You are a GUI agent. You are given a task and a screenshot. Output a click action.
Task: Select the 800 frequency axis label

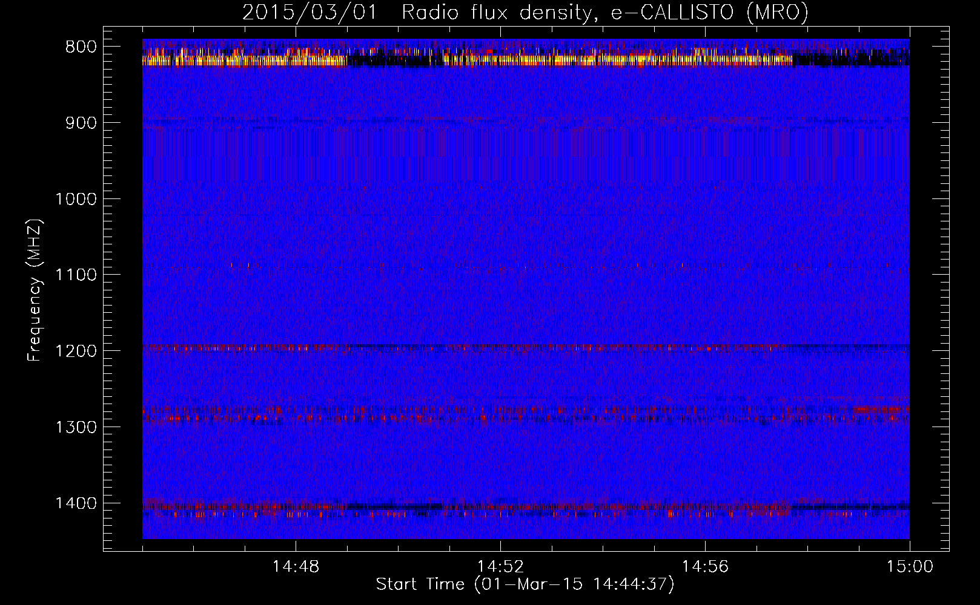coord(81,47)
